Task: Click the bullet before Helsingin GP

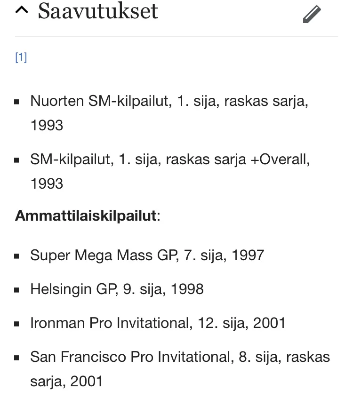Action: (x=17, y=290)
